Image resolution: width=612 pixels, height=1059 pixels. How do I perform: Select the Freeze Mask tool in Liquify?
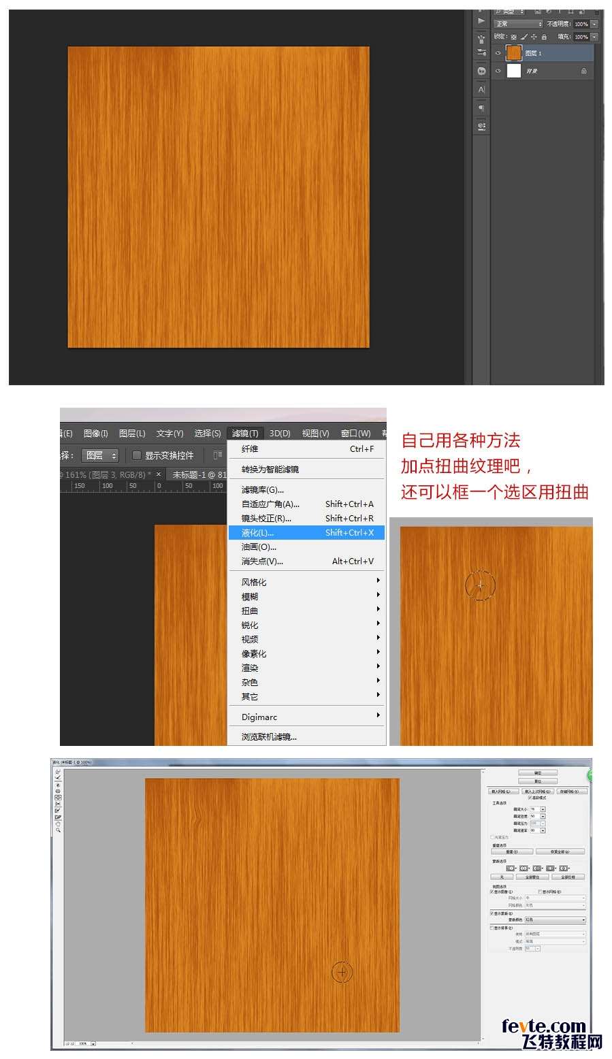click(58, 810)
